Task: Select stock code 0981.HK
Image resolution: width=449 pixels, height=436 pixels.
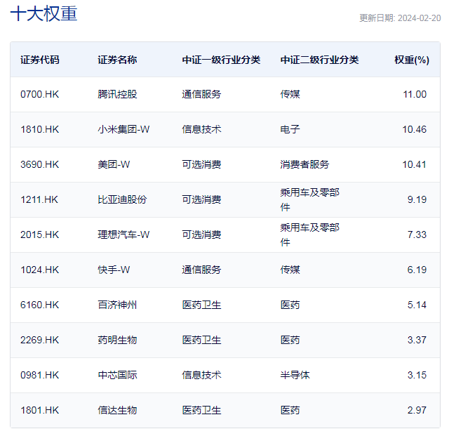Action: [x=39, y=375]
